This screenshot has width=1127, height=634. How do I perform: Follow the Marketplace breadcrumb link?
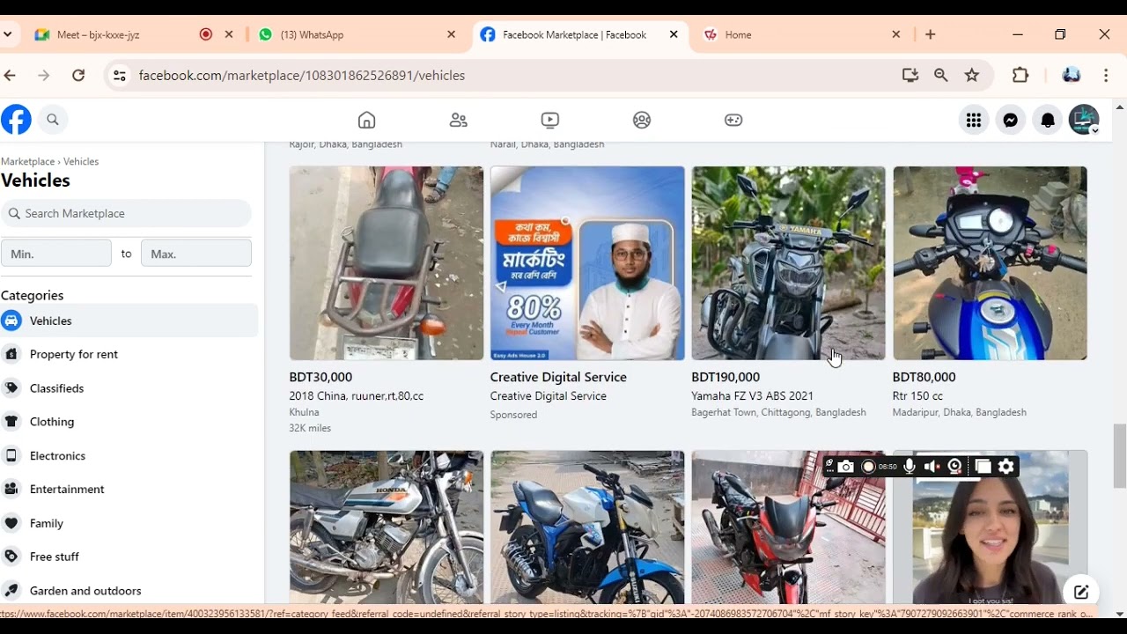pyautogui.click(x=27, y=162)
